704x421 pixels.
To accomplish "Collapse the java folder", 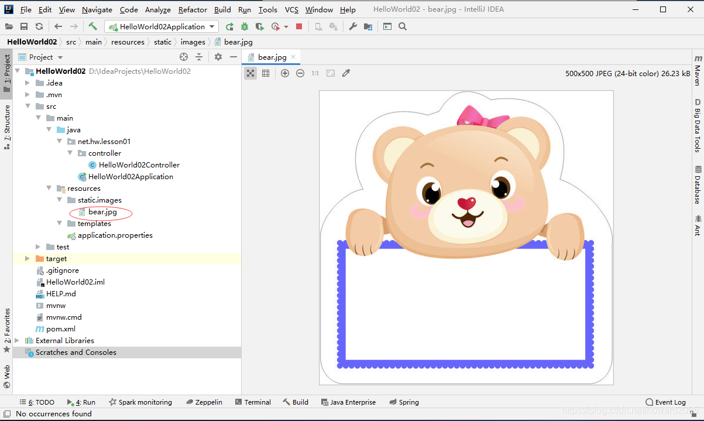I will pos(49,130).
